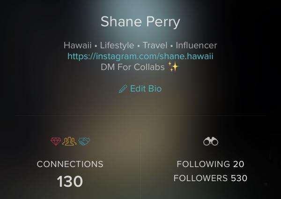The image size is (281, 199).
Task: Select the red diamond connections icon
Action: click(56, 141)
